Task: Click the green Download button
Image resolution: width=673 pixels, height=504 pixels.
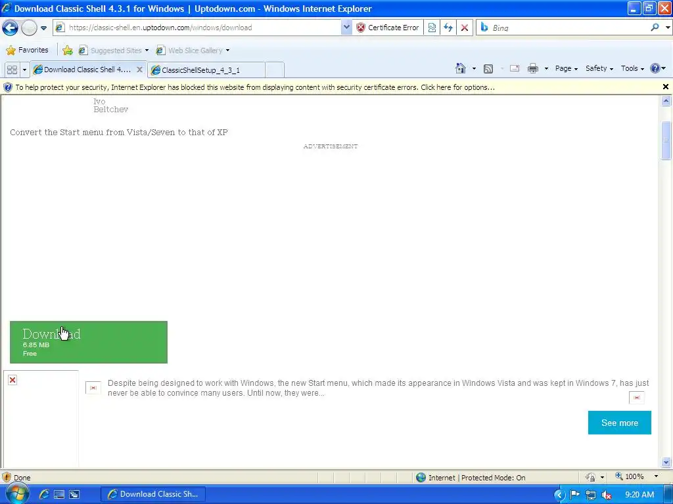Action: click(x=89, y=342)
